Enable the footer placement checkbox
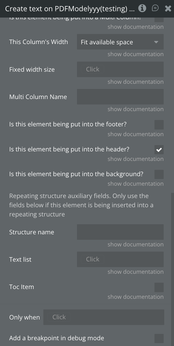This screenshot has height=346, width=174. (159, 125)
